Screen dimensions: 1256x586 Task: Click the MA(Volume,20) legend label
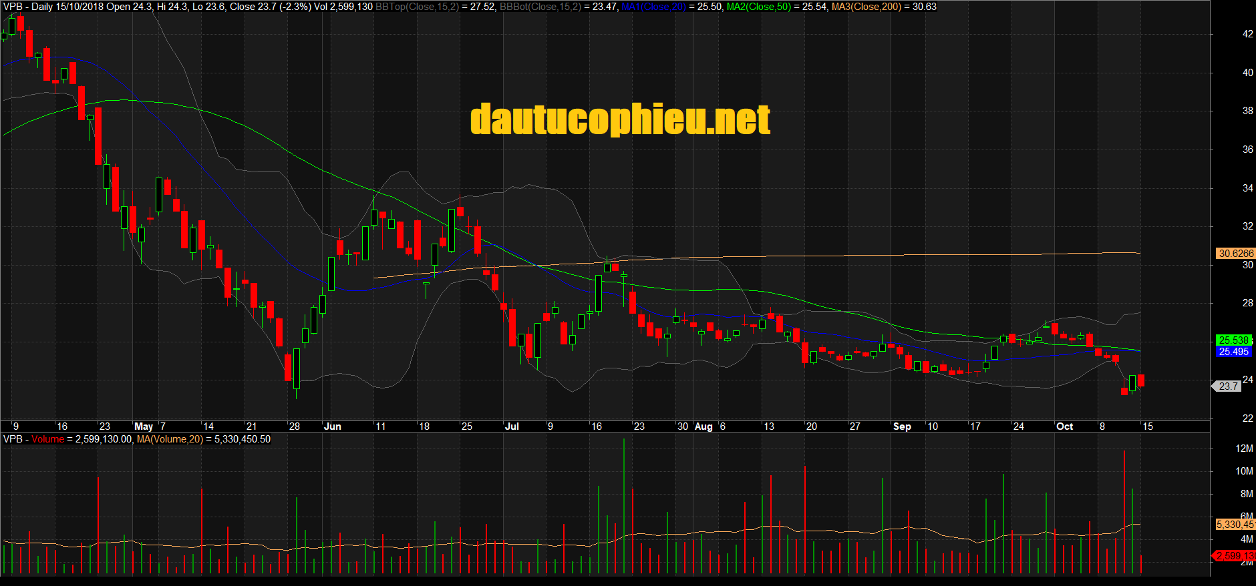pyautogui.click(x=170, y=439)
